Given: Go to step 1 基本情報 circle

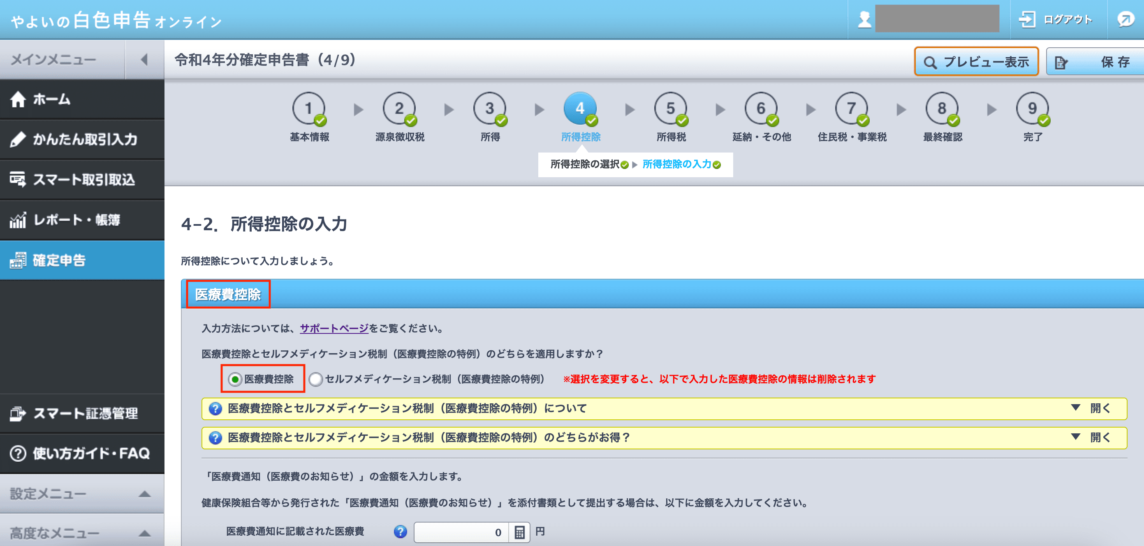Looking at the screenshot, I should (309, 108).
